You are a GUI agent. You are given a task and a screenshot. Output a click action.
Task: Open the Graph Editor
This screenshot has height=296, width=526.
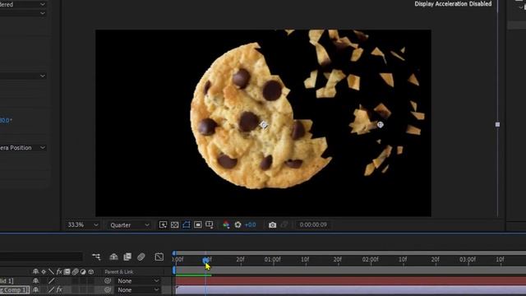coord(159,257)
